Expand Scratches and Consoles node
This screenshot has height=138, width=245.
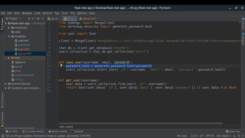point(6,88)
